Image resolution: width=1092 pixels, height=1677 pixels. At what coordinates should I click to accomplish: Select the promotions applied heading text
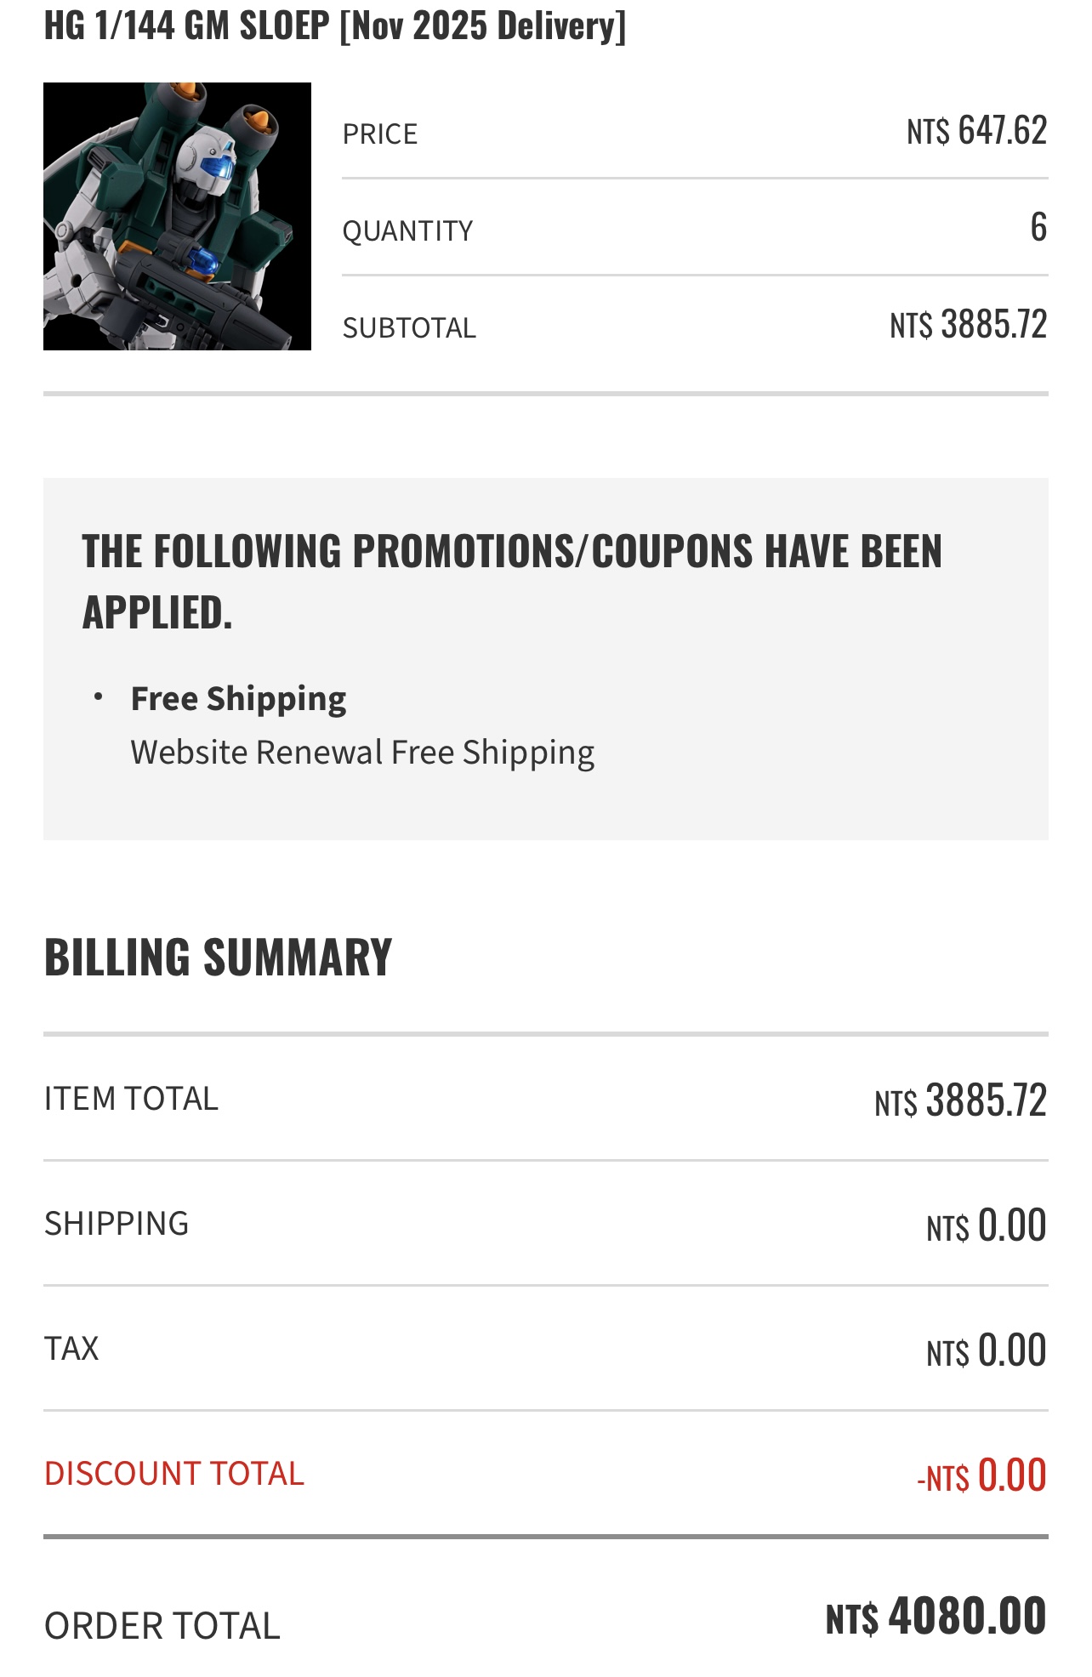pyautogui.click(x=512, y=581)
